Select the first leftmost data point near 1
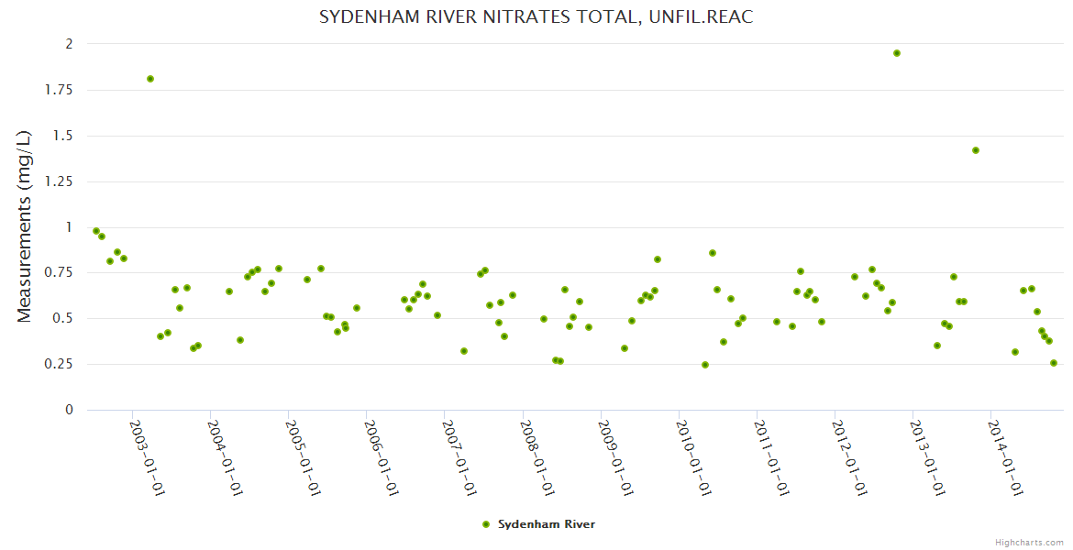This screenshot has width=1073, height=550. click(x=96, y=231)
